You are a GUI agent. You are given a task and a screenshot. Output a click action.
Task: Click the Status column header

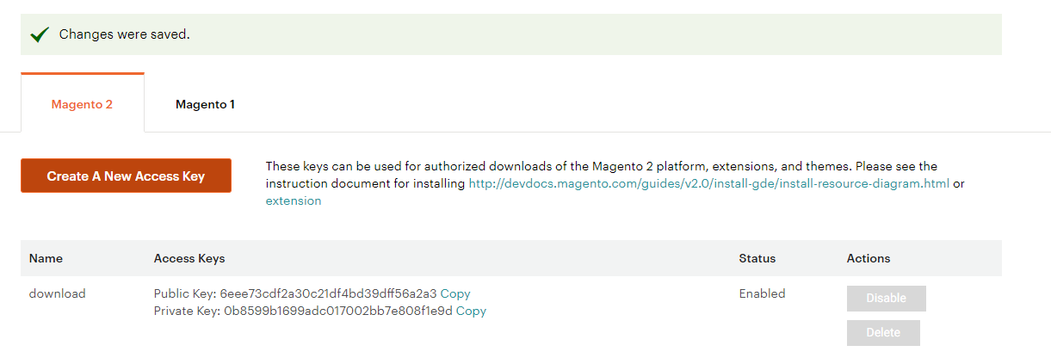(757, 258)
